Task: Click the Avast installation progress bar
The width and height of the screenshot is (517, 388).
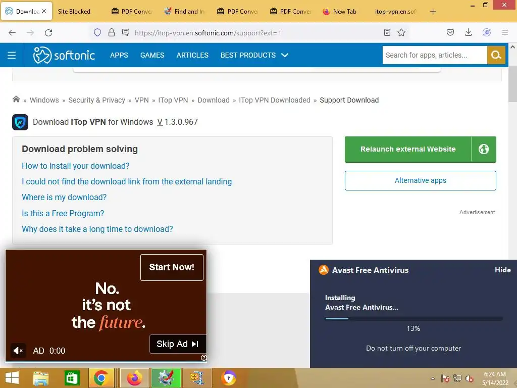Action: pyautogui.click(x=413, y=319)
